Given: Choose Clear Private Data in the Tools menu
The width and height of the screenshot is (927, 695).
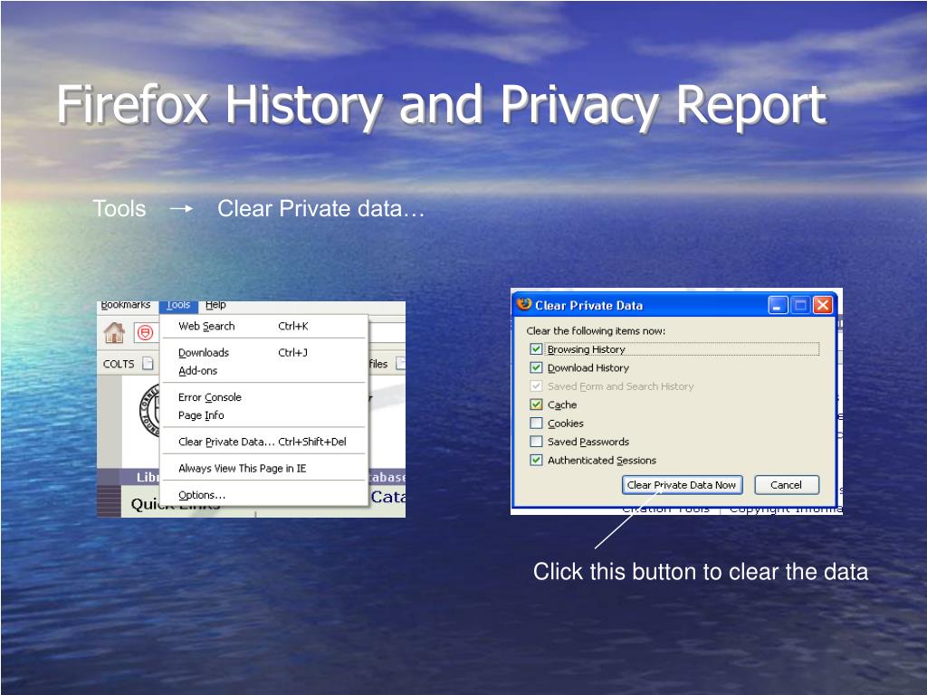Looking at the screenshot, I should (x=263, y=442).
